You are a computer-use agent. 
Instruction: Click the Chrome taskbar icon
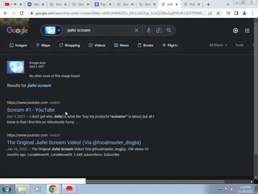[53, 189]
